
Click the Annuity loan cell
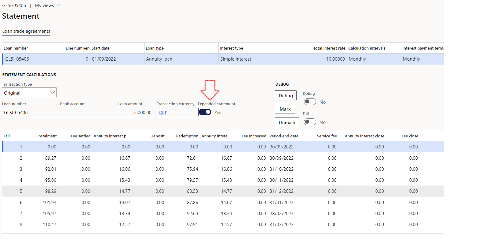point(181,59)
